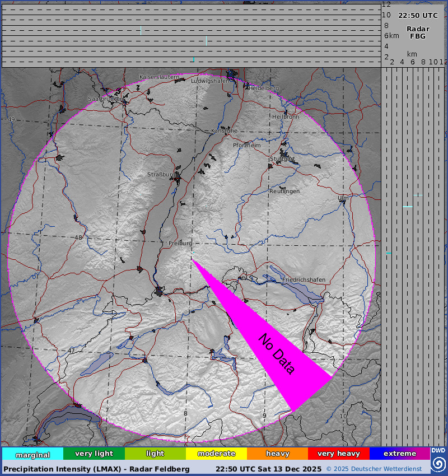Click the Precipitation Intensity (LMAX) title text
Viewport: 448px width, 476px height.
(96, 469)
